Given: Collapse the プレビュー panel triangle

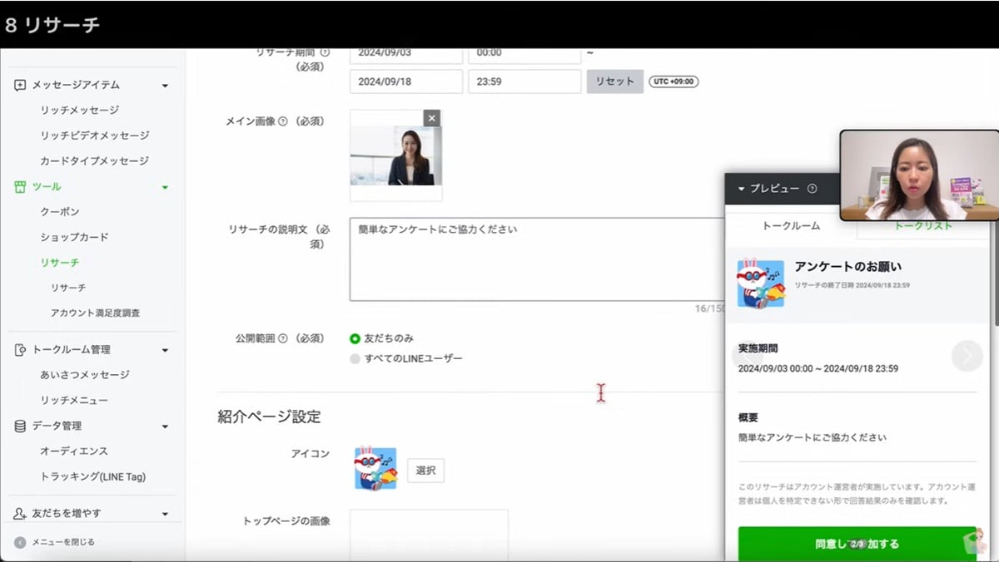Looking at the screenshot, I should click(741, 189).
